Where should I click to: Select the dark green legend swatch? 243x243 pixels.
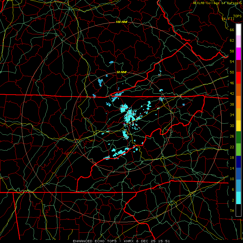tap(238, 137)
